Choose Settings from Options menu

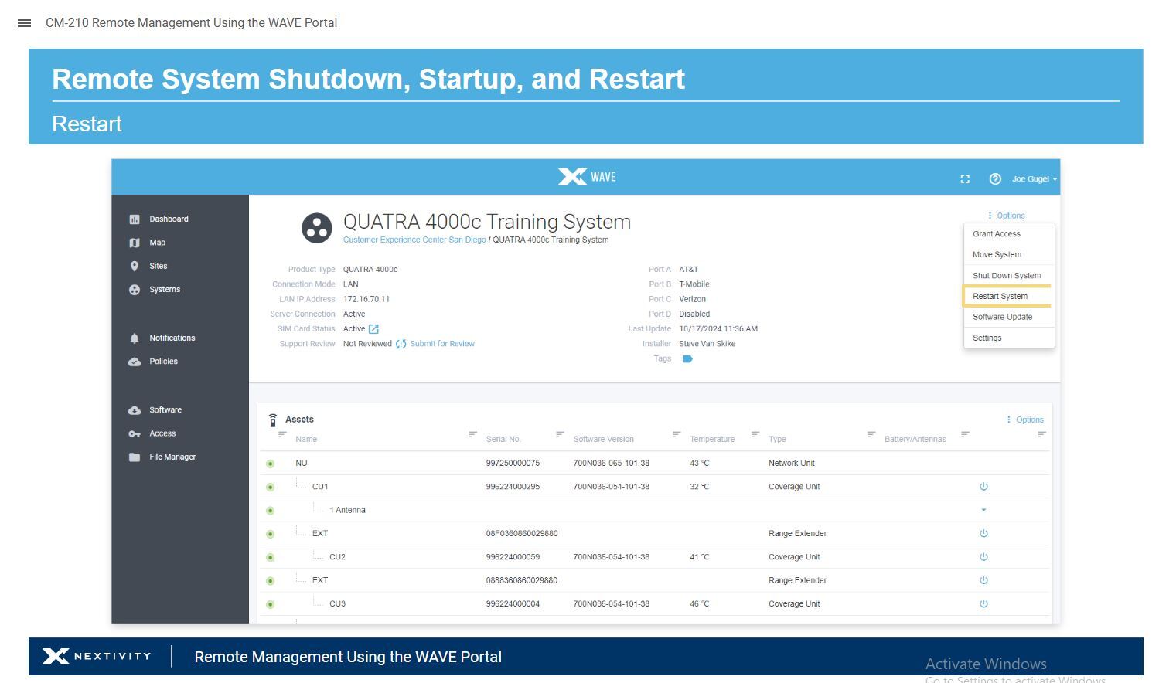[1009, 338]
